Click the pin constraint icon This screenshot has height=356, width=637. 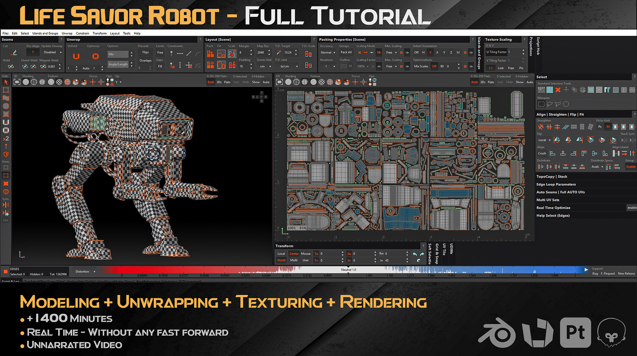coord(171,53)
